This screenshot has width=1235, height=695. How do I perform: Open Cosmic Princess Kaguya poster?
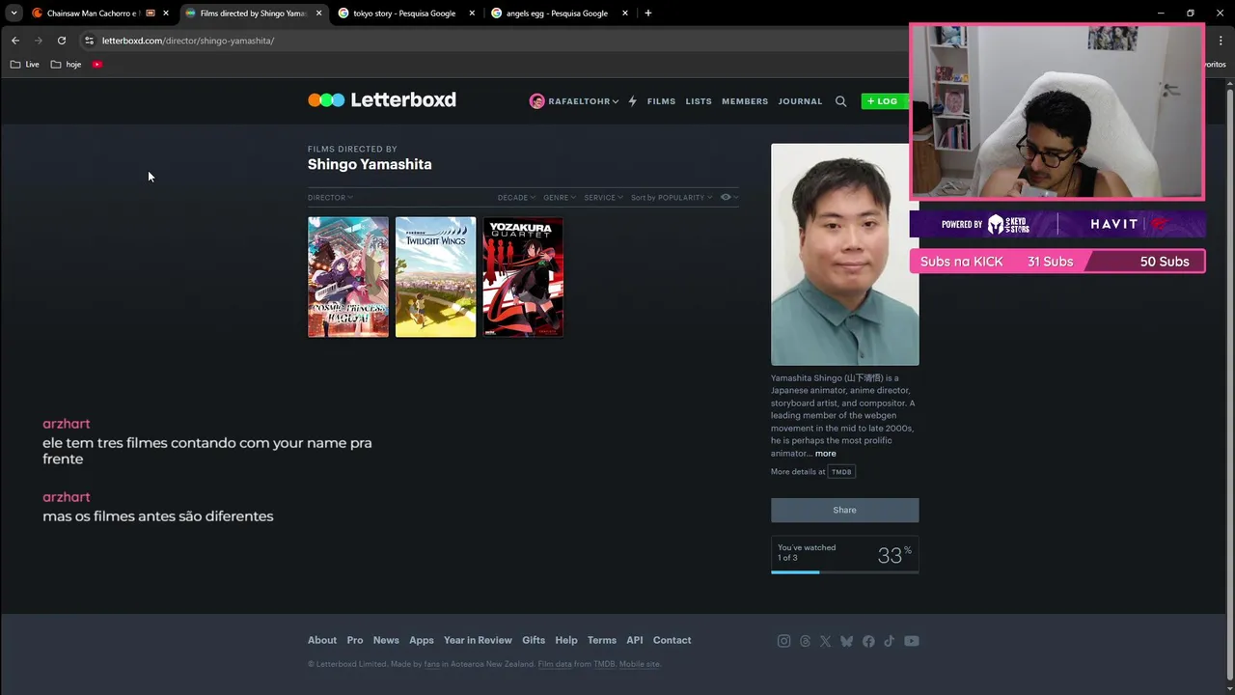point(348,277)
